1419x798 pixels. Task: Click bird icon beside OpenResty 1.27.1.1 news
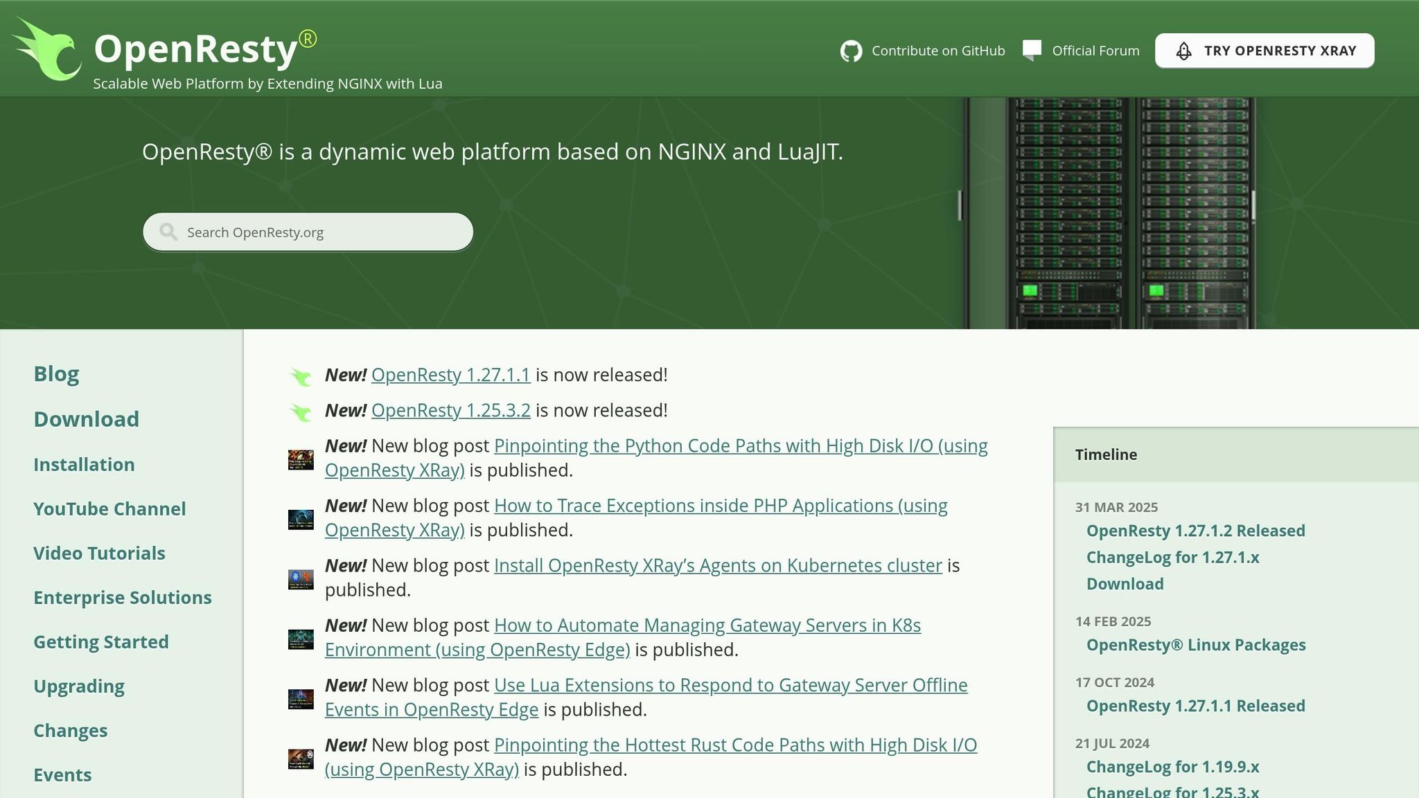[301, 376]
